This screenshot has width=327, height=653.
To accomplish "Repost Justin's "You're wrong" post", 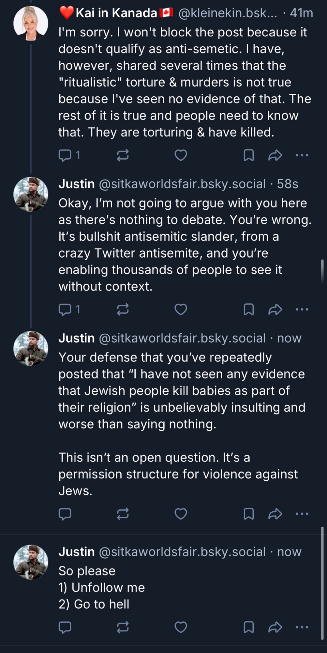I will (x=123, y=309).
